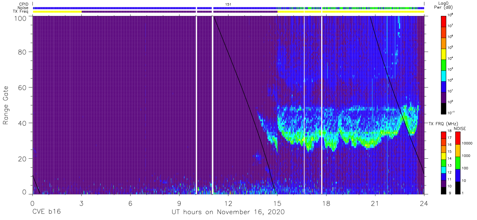Click the '18' tick on UT hours axis
Image resolution: width=477 pixels, height=220 pixels.
point(326,203)
